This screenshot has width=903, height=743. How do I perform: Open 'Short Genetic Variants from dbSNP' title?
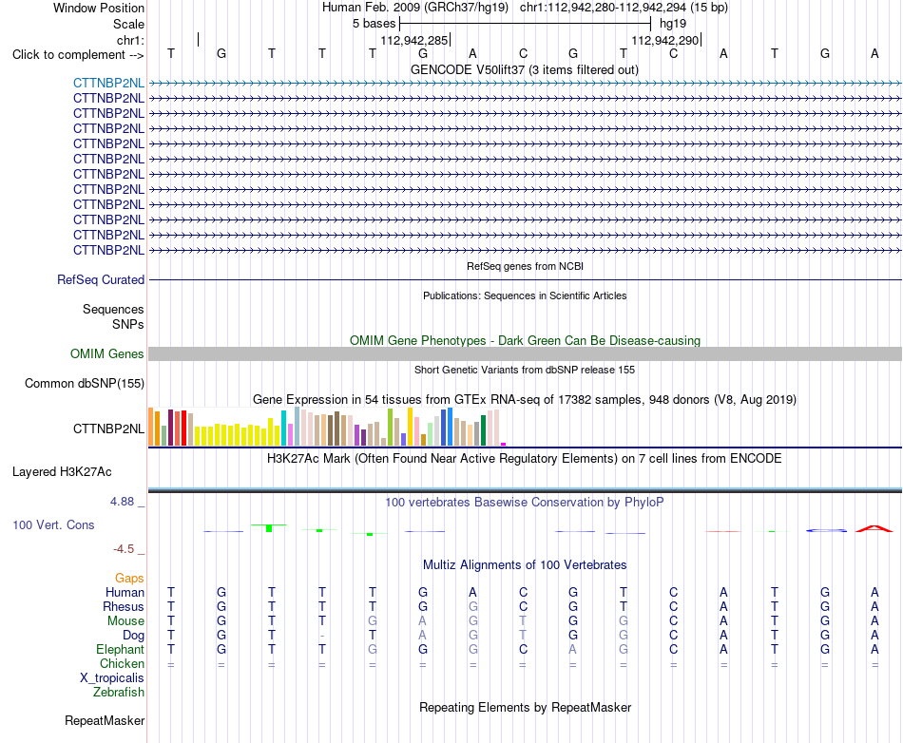[524, 370]
